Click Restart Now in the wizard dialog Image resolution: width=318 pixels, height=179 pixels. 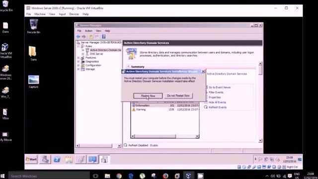coord(148,96)
